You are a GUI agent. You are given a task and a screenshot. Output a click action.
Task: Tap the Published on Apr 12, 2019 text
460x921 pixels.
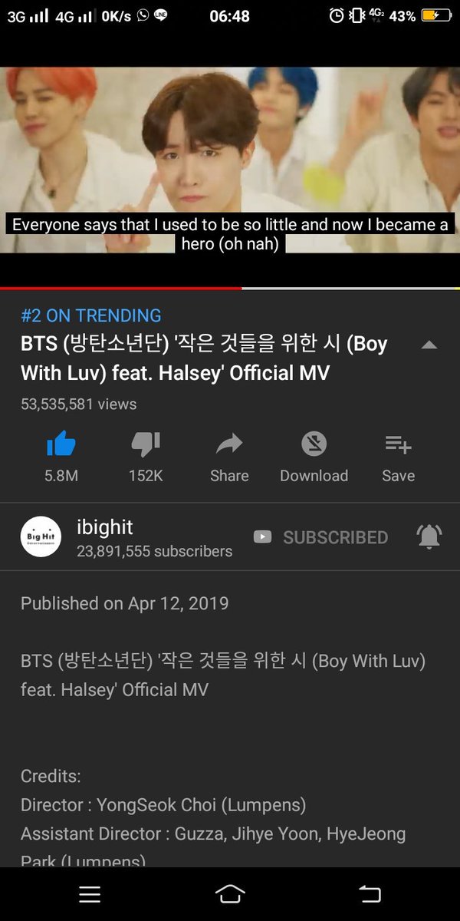point(124,603)
